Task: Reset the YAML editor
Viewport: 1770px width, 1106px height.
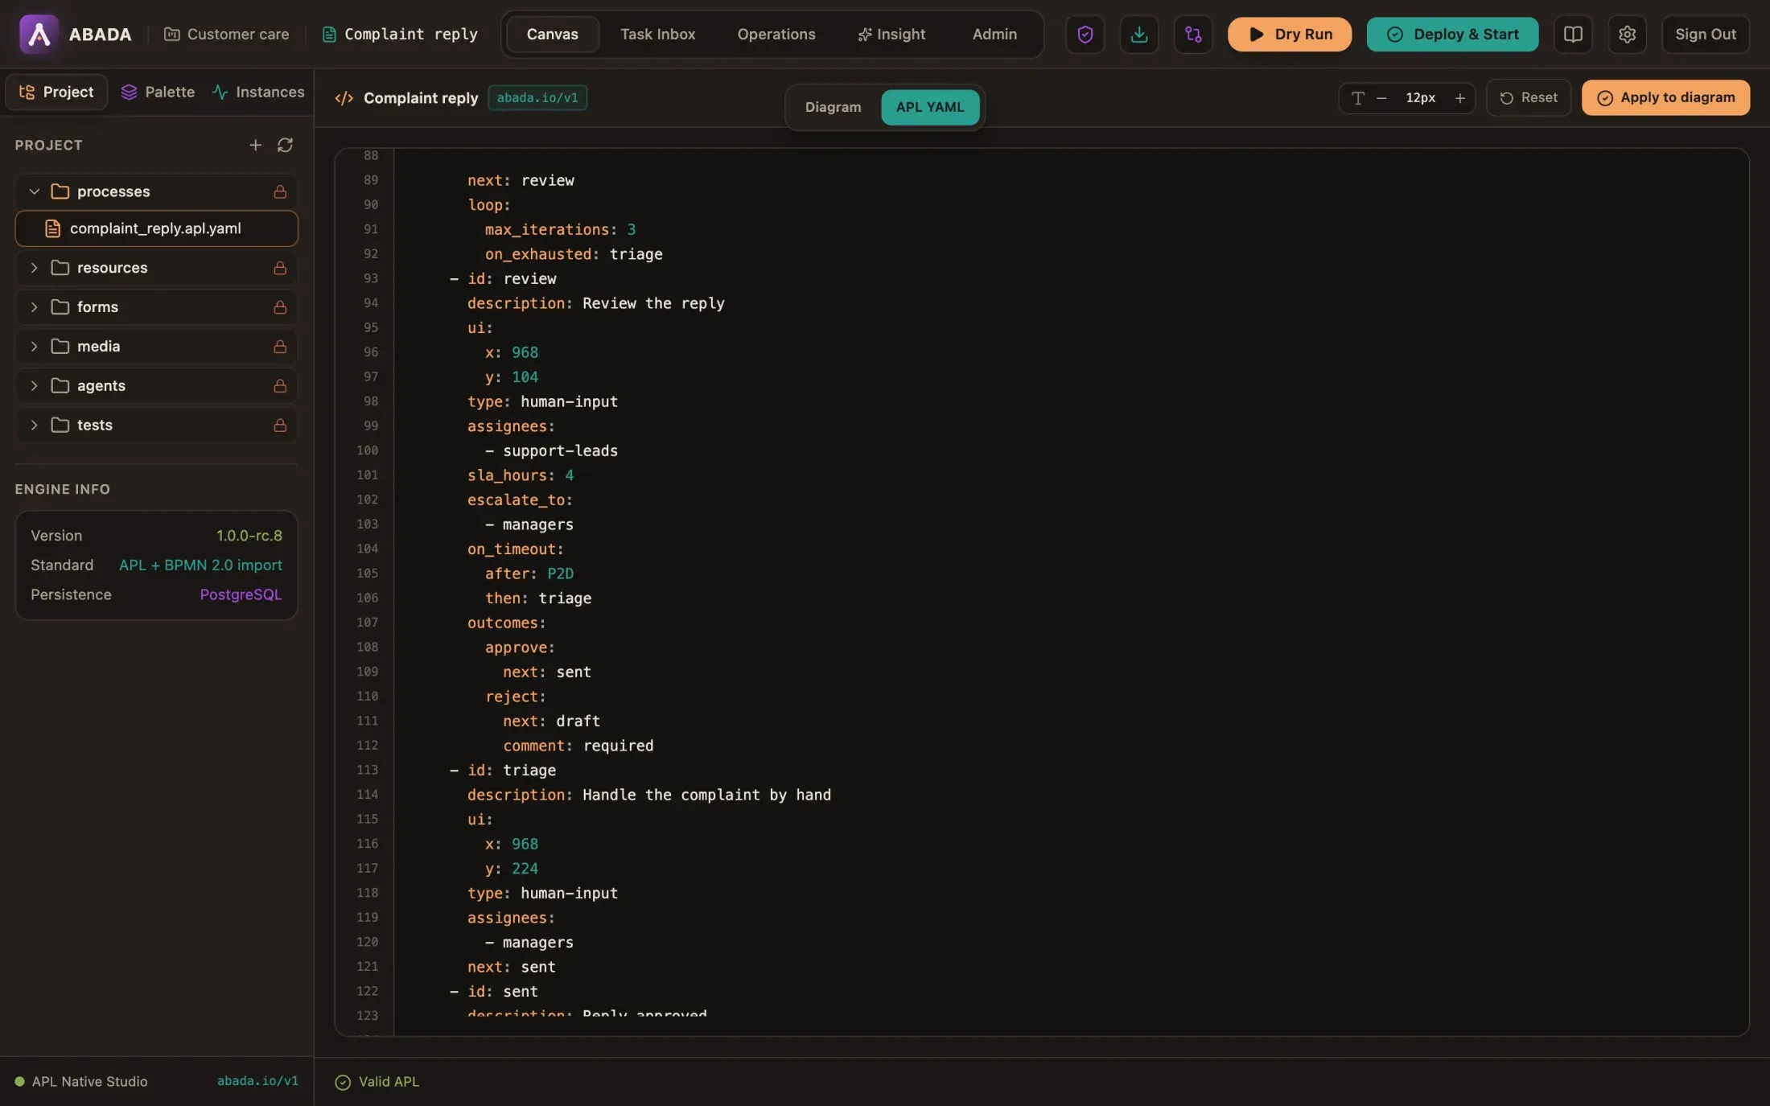Action: tap(1528, 97)
